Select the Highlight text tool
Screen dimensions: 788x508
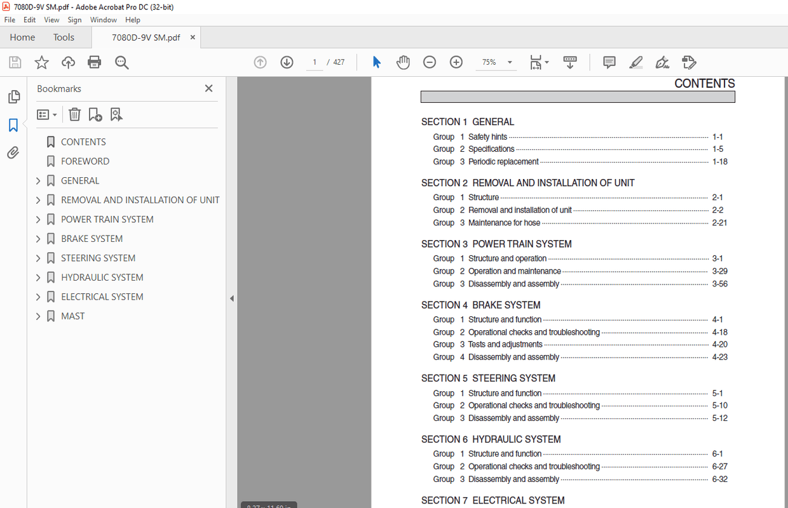point(635,62)
